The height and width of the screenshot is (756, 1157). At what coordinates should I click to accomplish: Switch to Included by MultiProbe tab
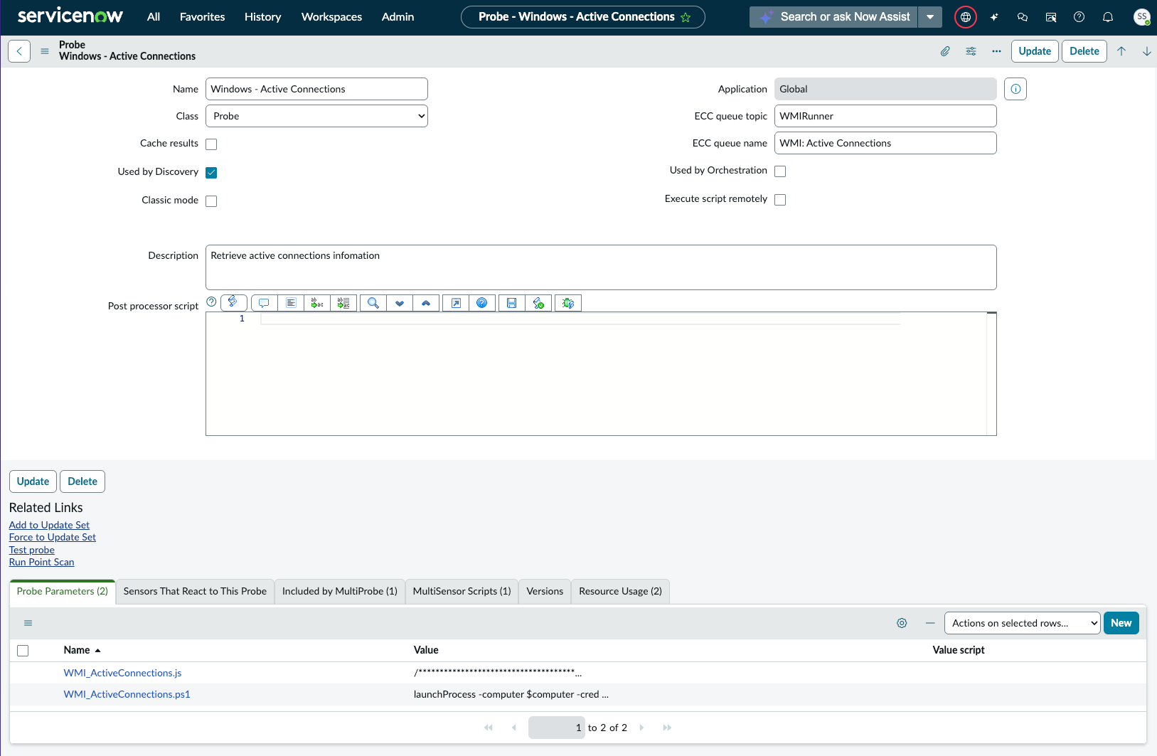tap(340, 592)
